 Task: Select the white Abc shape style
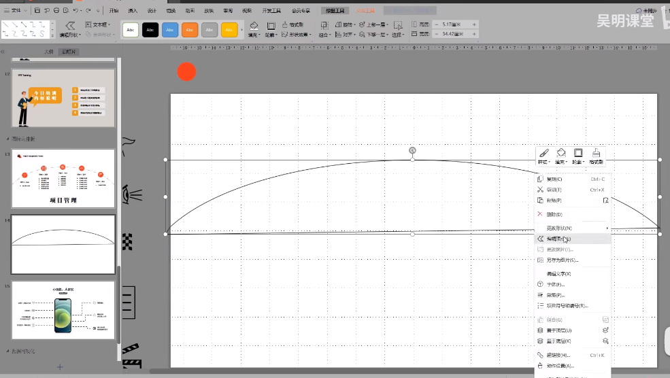131,30
